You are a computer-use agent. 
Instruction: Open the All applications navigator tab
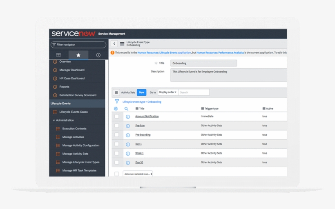click(x=58, y=55)
